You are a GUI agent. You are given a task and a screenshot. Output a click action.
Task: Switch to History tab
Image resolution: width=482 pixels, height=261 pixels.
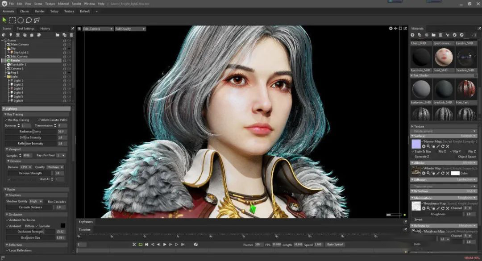point(45,29)
